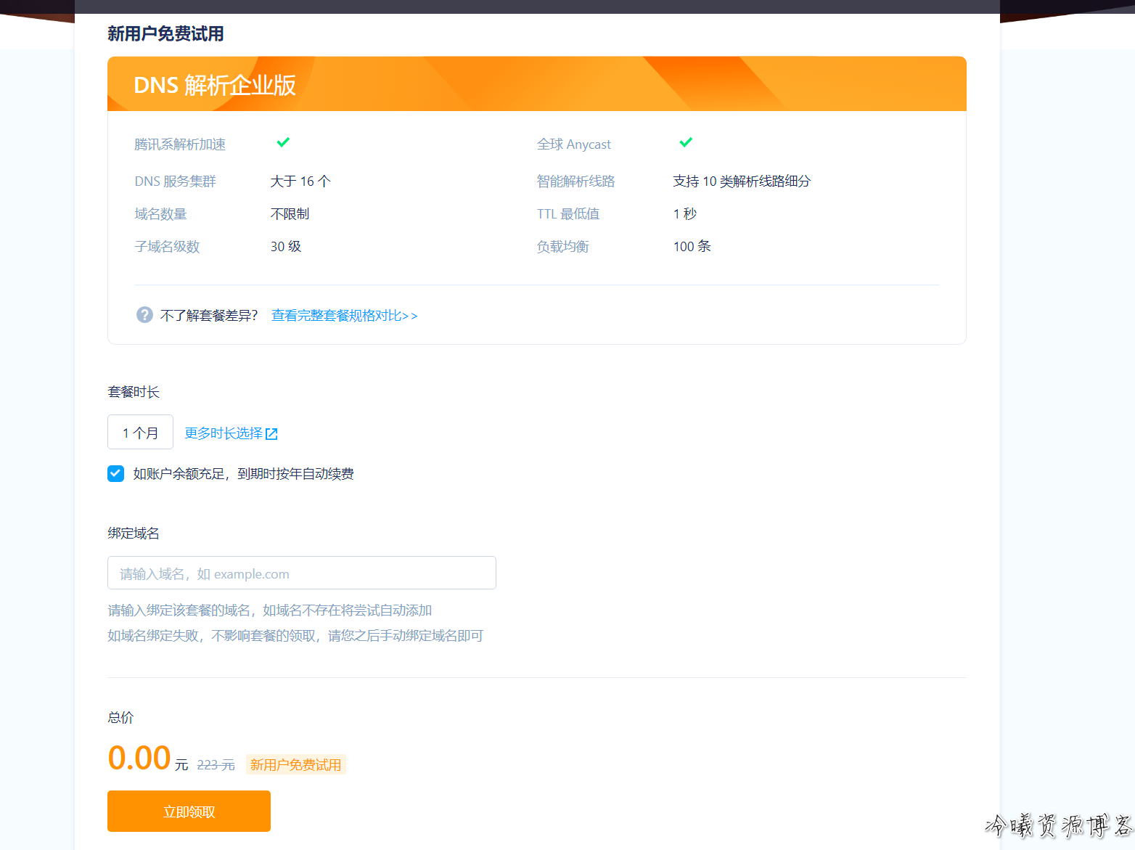
Task: Click the 套餐时长 section label
Action: (x=134, y=392)
